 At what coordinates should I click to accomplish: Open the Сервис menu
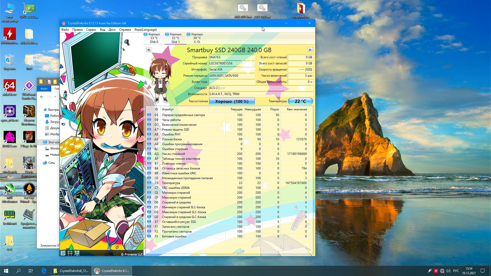pyautogui.click(x=91, y=30)
